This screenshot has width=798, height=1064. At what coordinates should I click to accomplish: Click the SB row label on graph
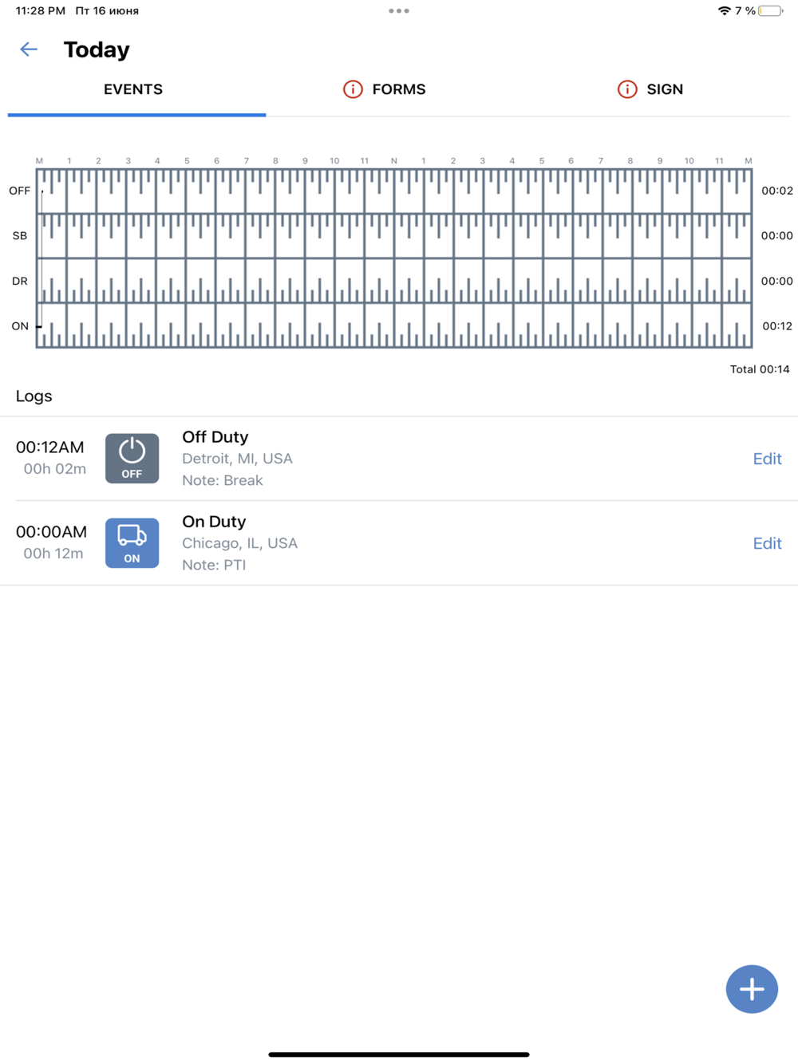point(20,235)
